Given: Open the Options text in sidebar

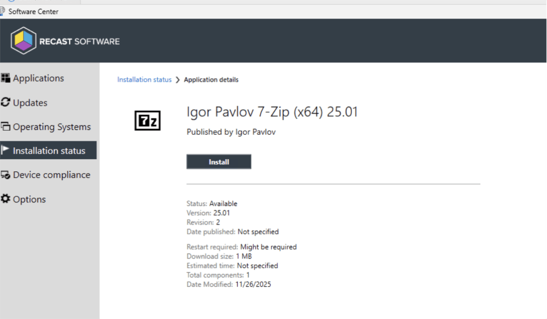Looking at the screenshot, I should pyautogui.click(x=29, y=199).
